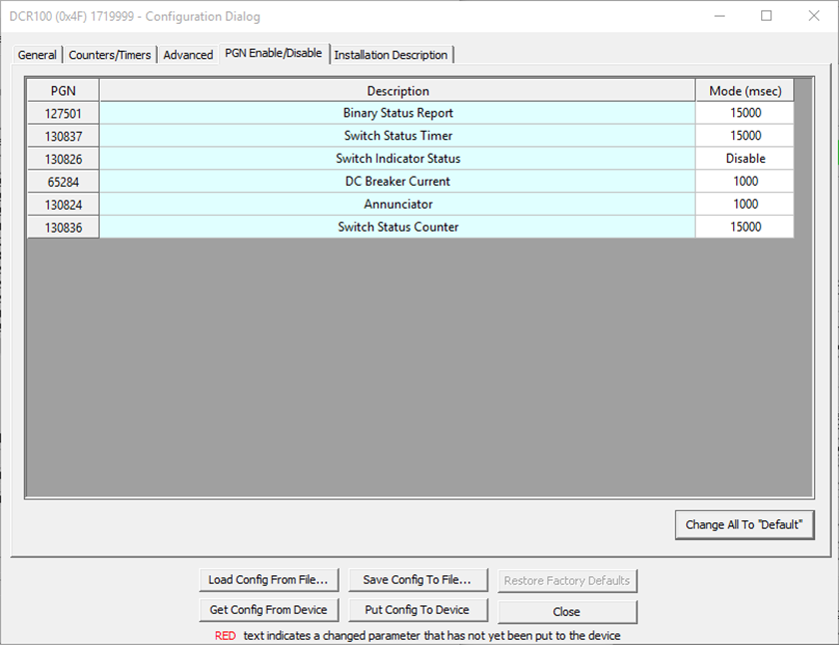
Task: Open Mode cell for DC Breaker Current
Action: click(745, 182)
